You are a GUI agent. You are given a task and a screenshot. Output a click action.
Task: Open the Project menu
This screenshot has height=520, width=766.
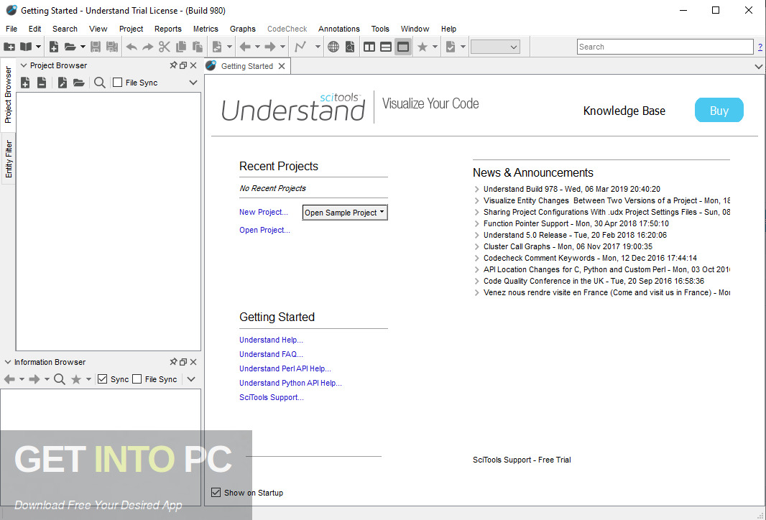pos(131,29)
